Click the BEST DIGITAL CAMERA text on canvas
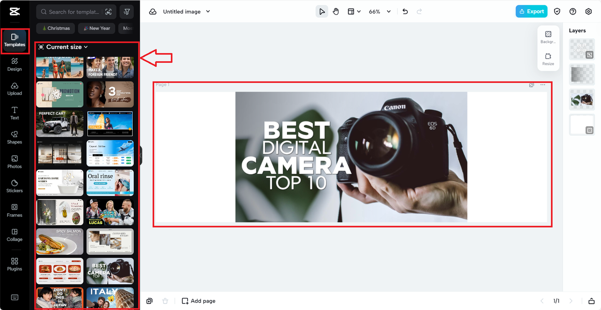 296,156
